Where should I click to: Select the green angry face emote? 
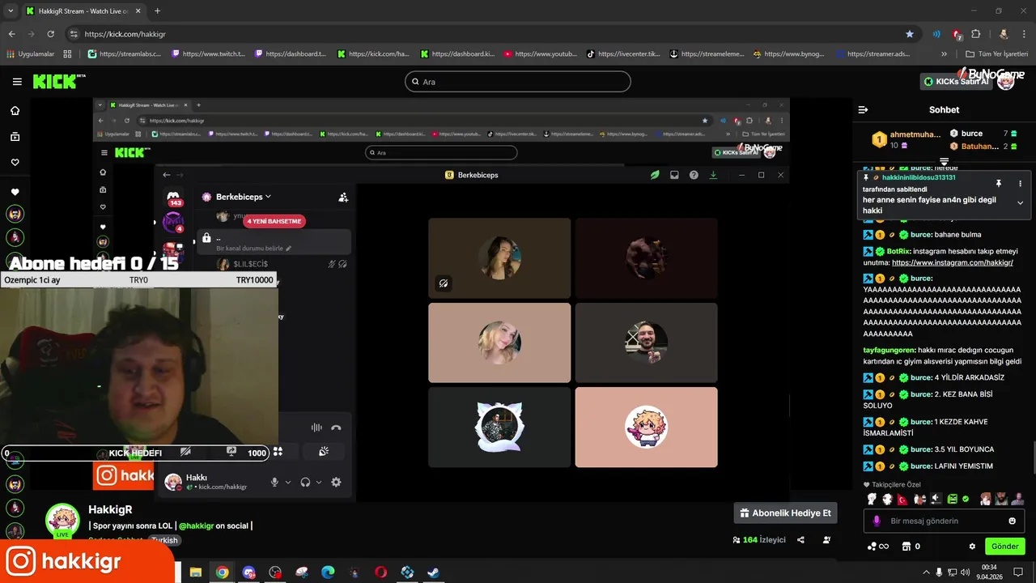tap(952, 500)
